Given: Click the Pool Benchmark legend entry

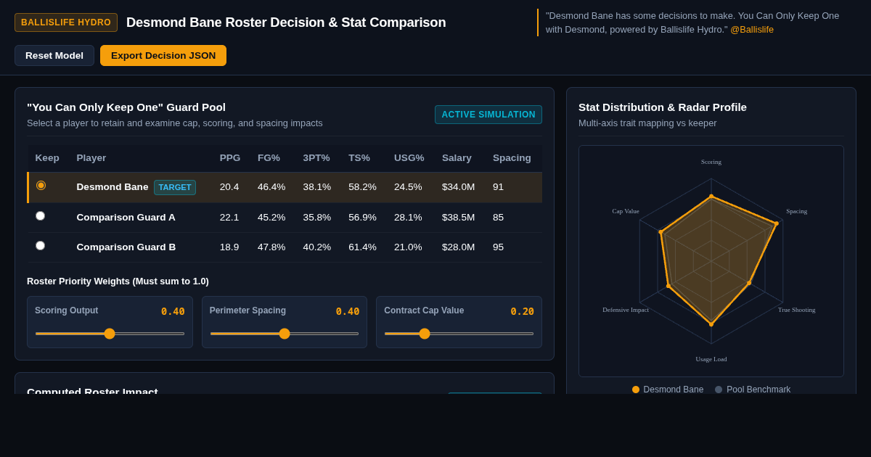Looking at the screenshot, I should tap(753, 390).
